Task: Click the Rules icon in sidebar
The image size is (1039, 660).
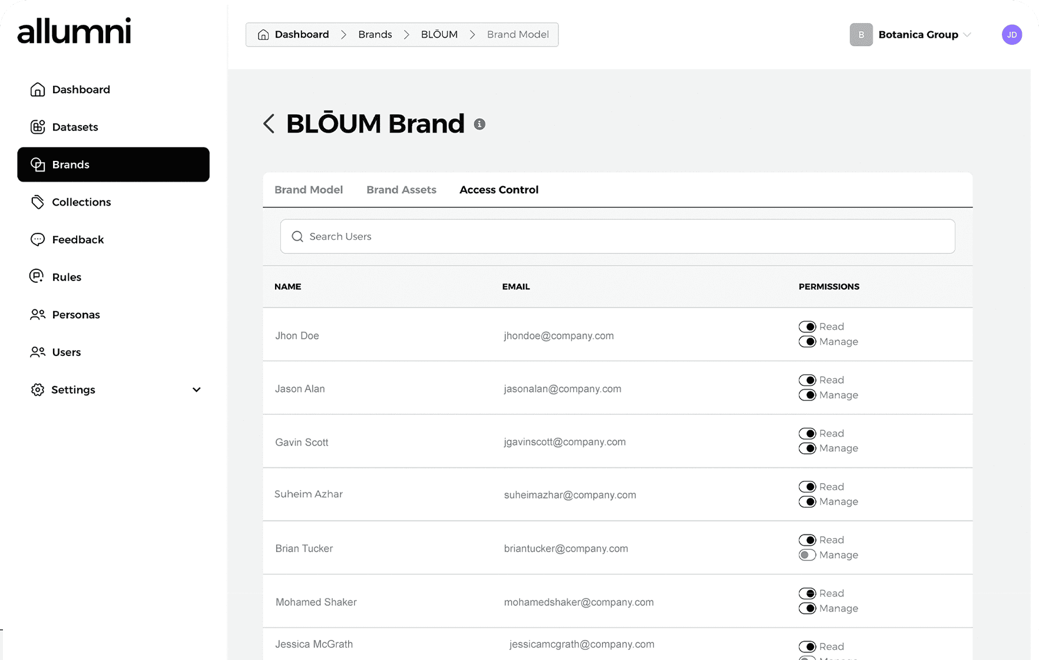Action: point(37,277)
